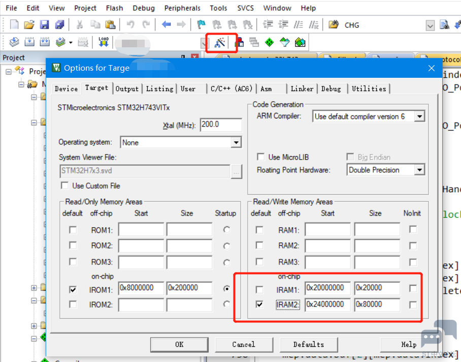Build target files icon

click(29, 42)
